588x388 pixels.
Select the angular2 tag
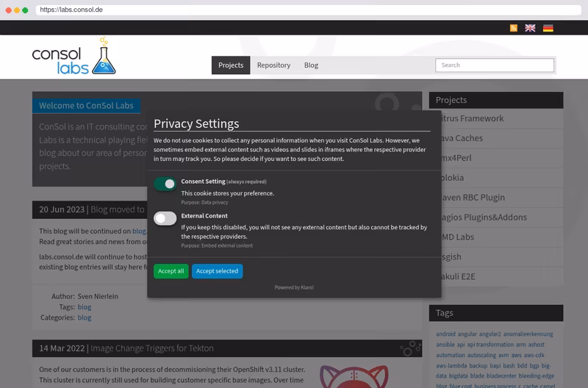[x=490, y=334]
